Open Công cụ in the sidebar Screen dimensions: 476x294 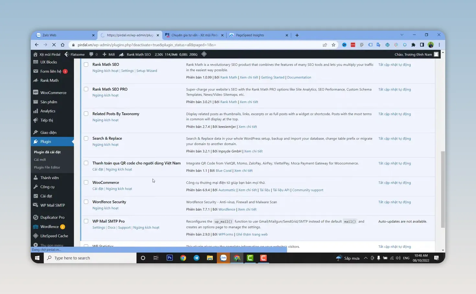click(47, 187)
